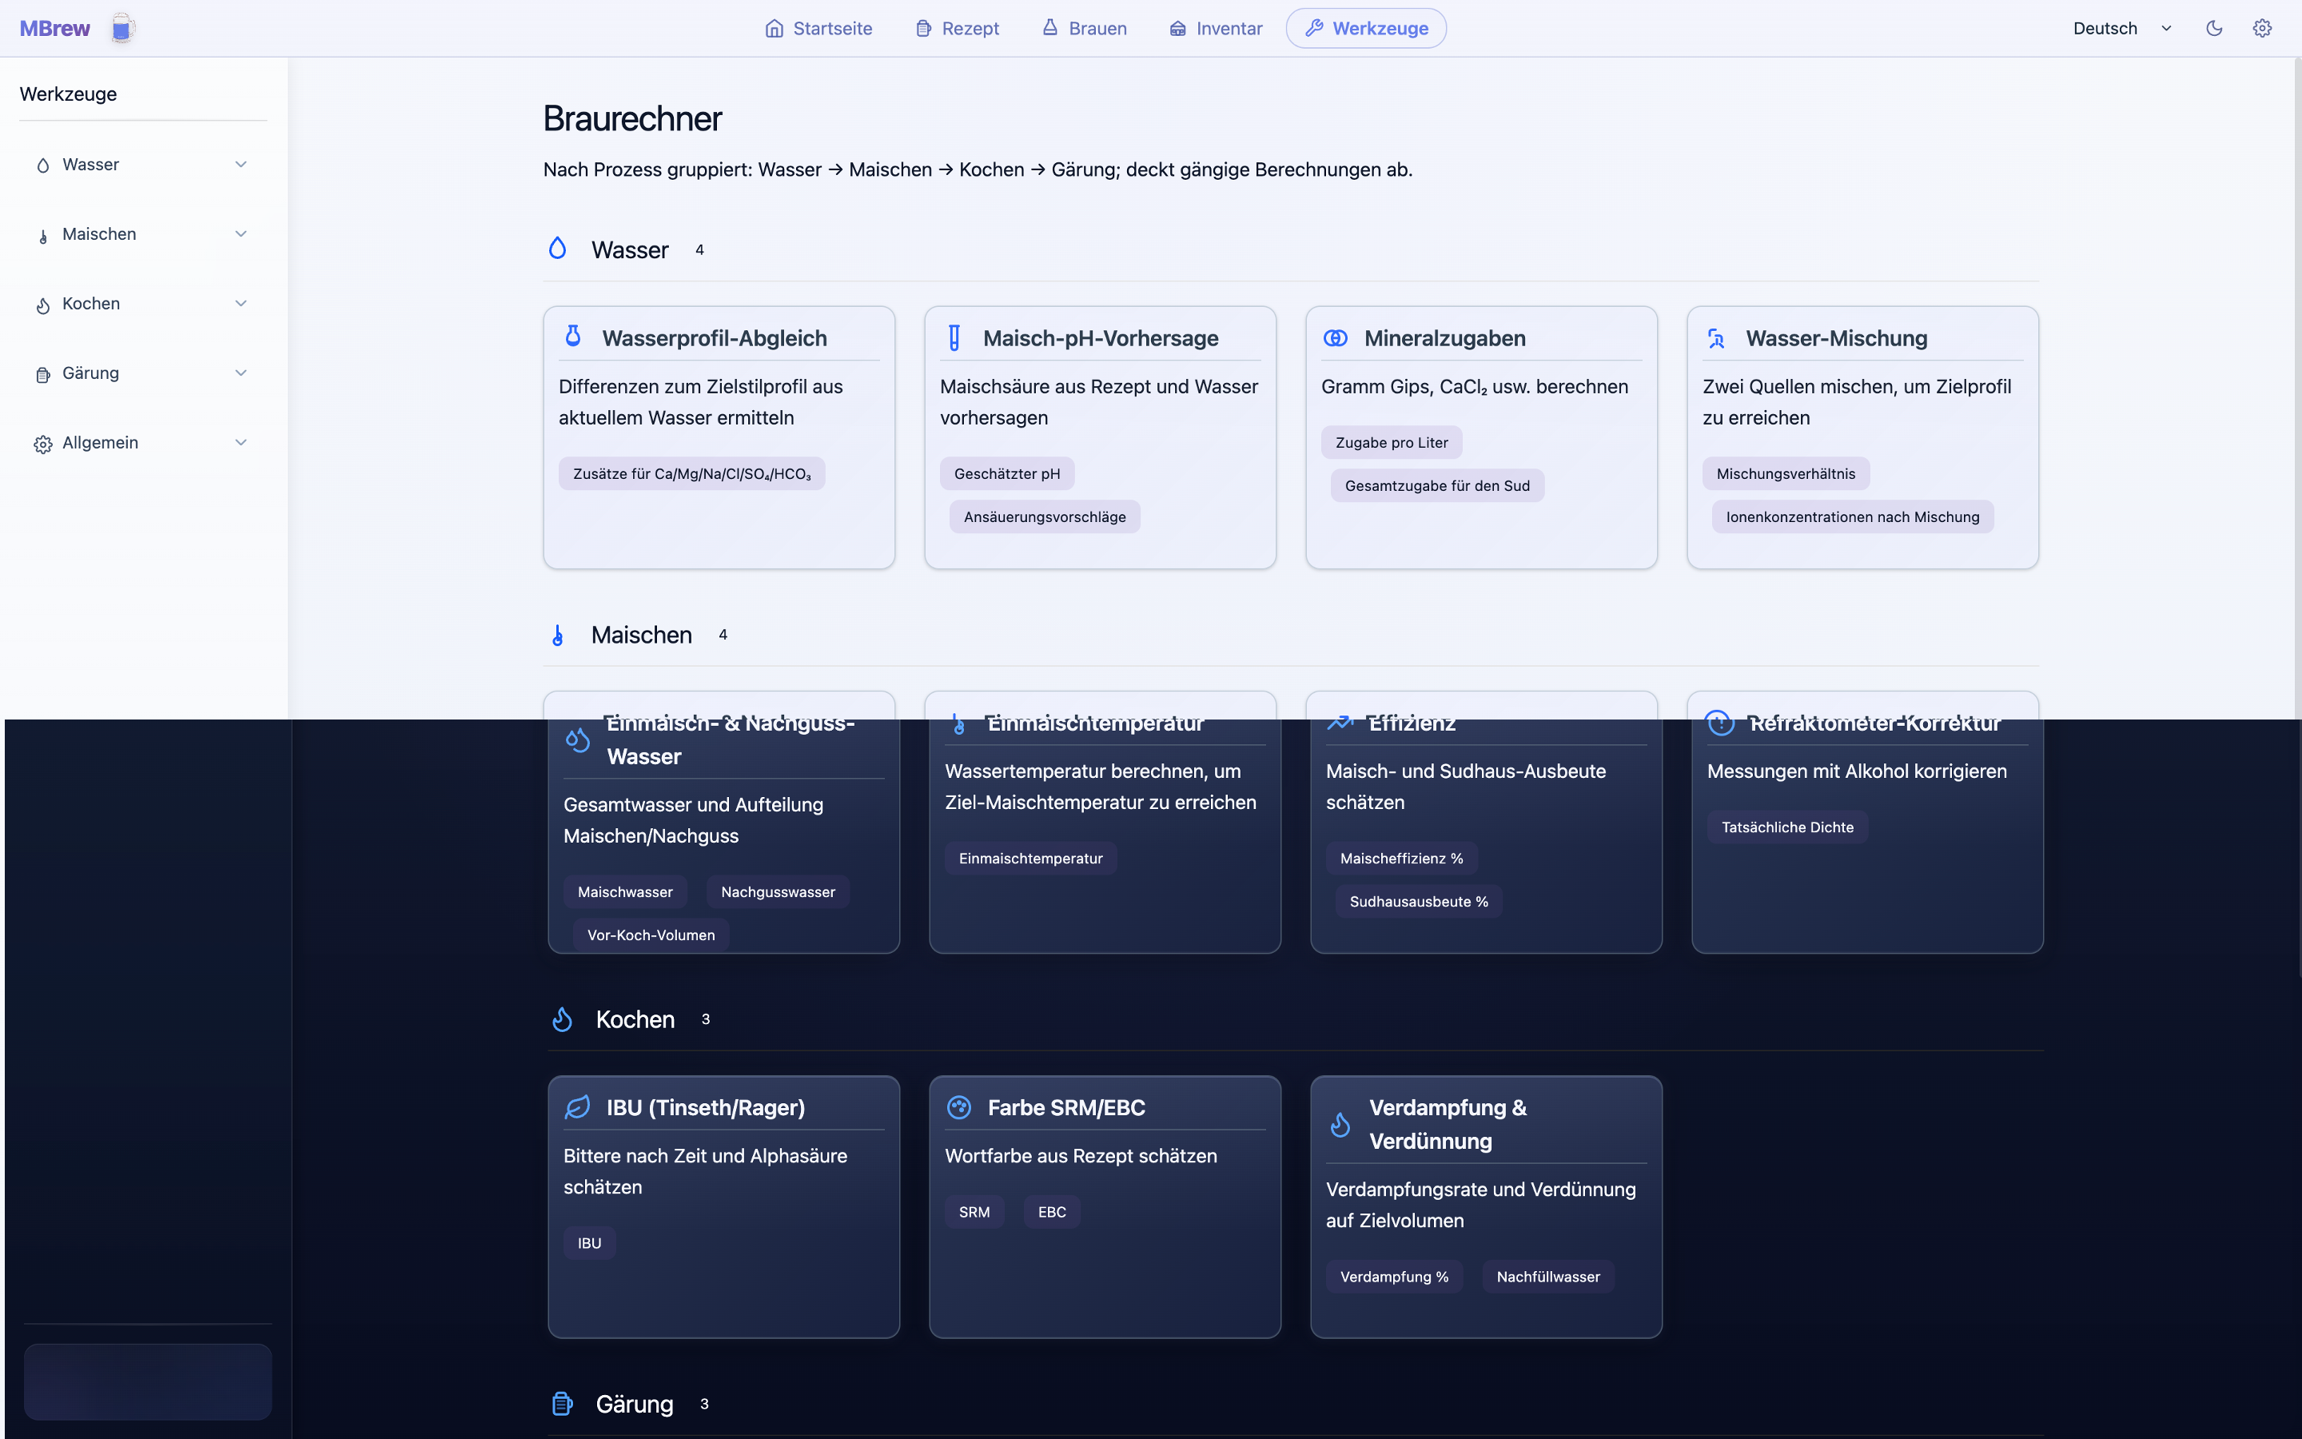Click the Maisch-pH-Vorhersage test tube icon
2302x1439 pixels.
[954, 338]
